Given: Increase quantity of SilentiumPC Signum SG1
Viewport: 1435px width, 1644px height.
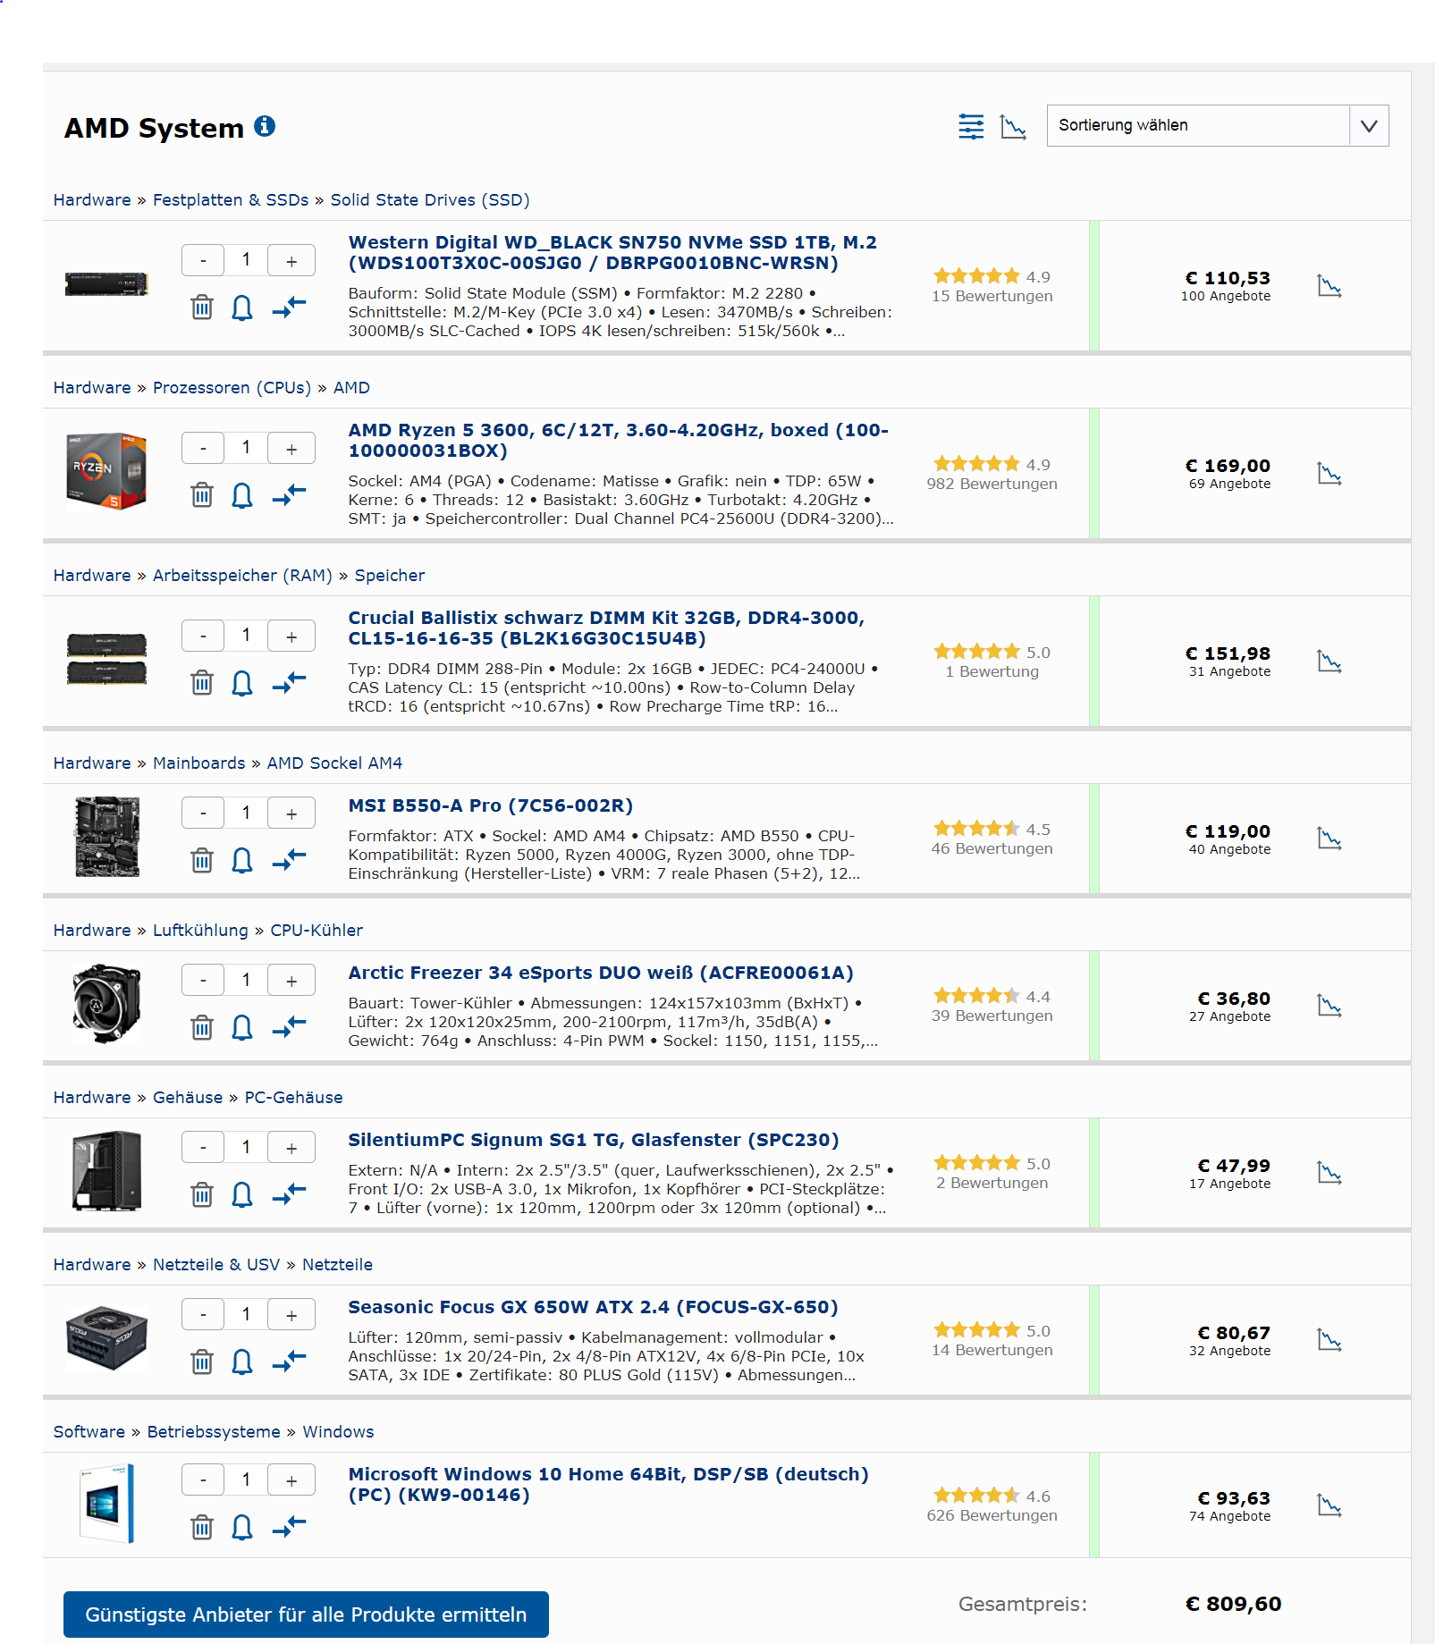Looking at the screenshot, I should 291,1147.
